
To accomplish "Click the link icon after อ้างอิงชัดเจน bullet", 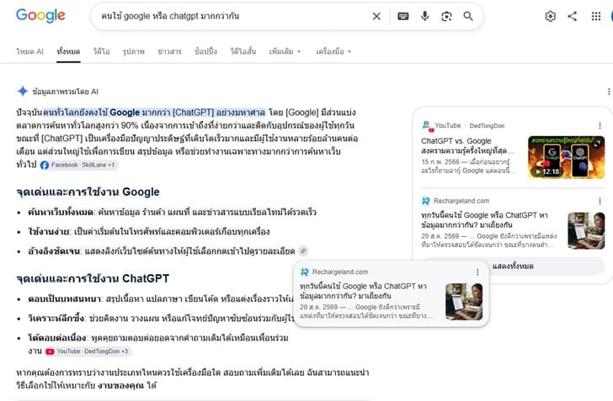I will pyautogui.click(x=303, y=251).
